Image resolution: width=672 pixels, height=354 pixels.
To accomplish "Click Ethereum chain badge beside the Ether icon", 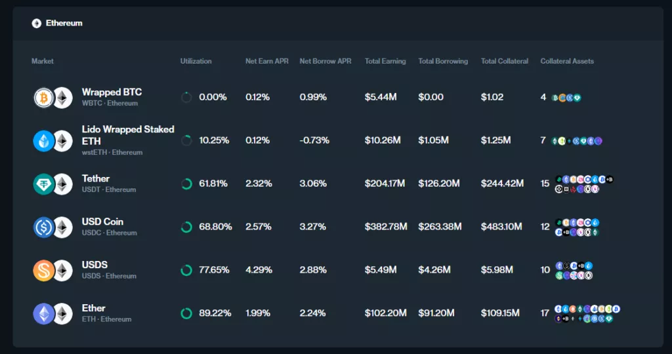I will [x=63, y=314].
